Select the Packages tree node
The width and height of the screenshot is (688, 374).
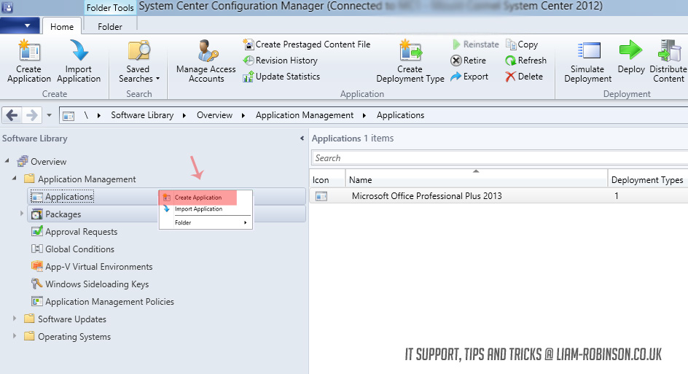coord(63,214)
